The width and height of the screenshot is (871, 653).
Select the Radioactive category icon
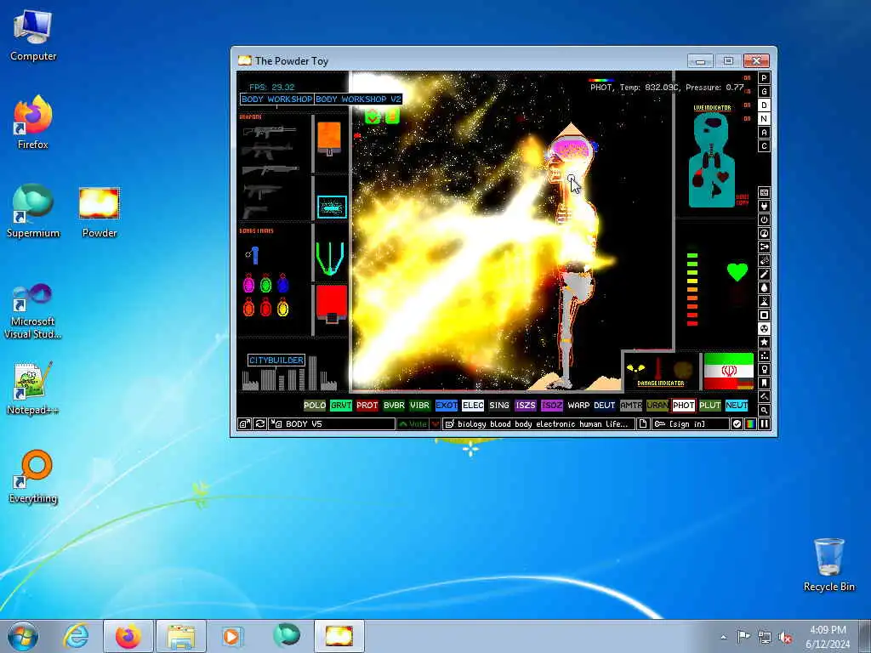point(764,329)
